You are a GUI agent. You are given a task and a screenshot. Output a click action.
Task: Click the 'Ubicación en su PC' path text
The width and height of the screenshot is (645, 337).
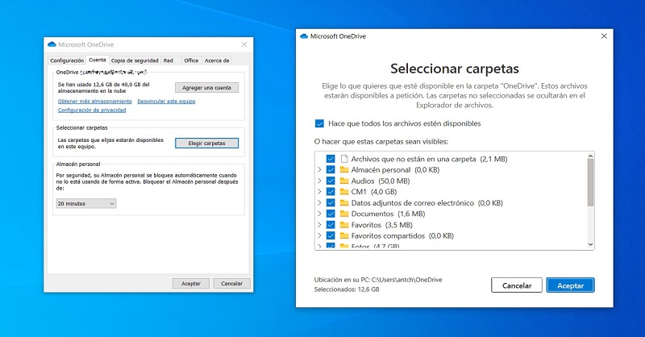click(378, 280)
